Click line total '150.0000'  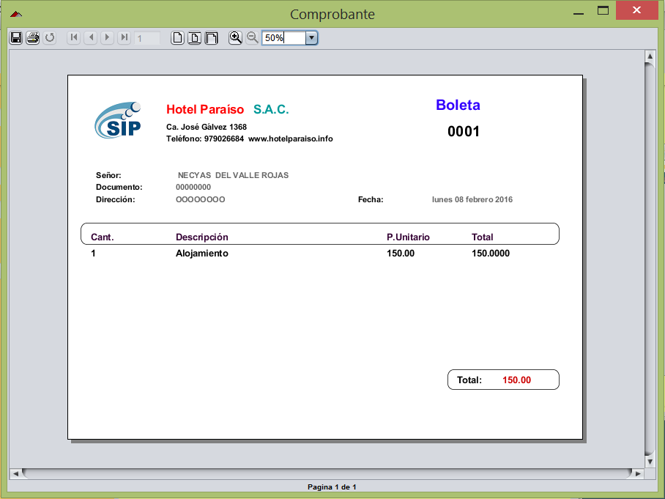click(491, 254)
